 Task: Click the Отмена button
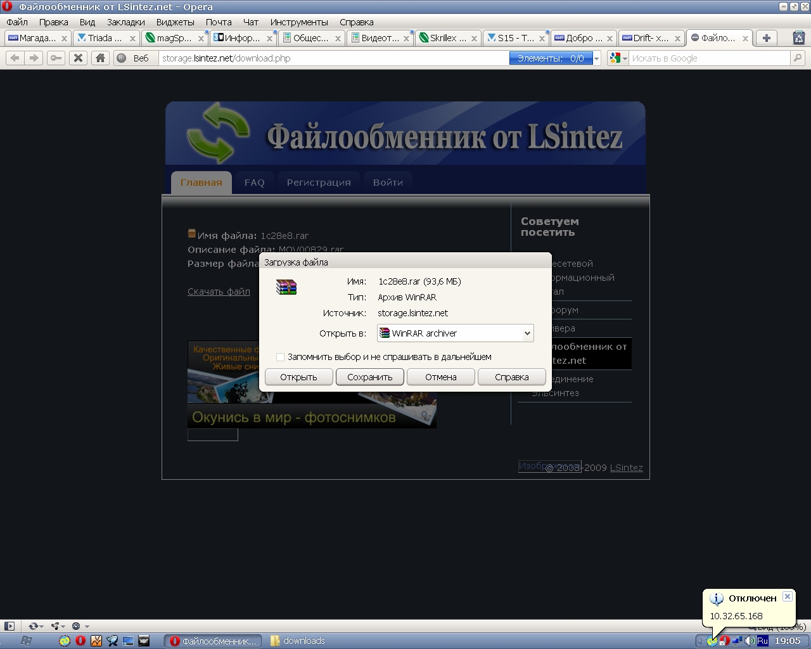440,377
